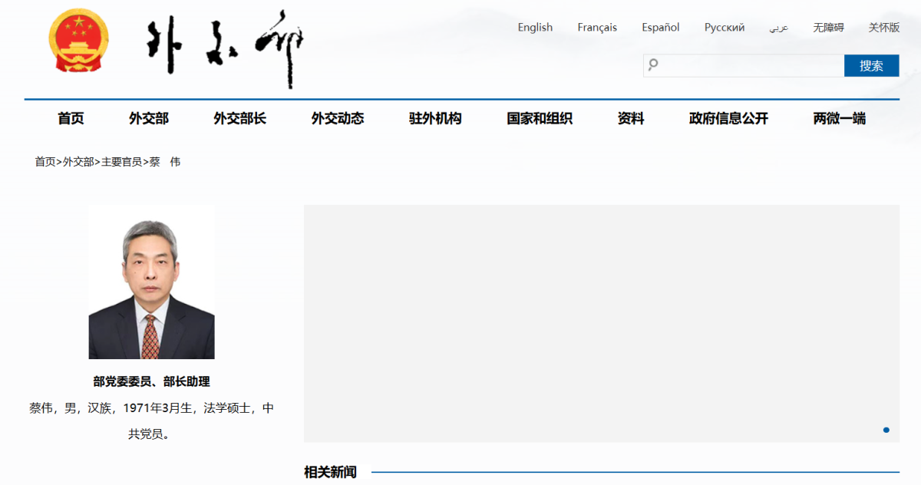The height and width of the screenshot is (485, 921).
Task: Open 外交动态 navigation menu item
Action: 338,118
